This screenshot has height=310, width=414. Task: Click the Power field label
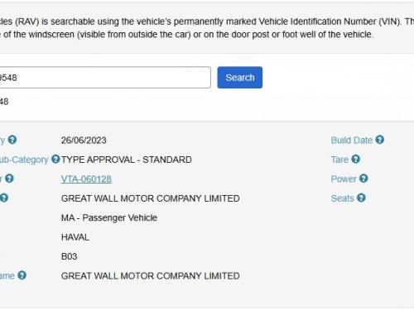pyautogui.click(x=344, y=179)
